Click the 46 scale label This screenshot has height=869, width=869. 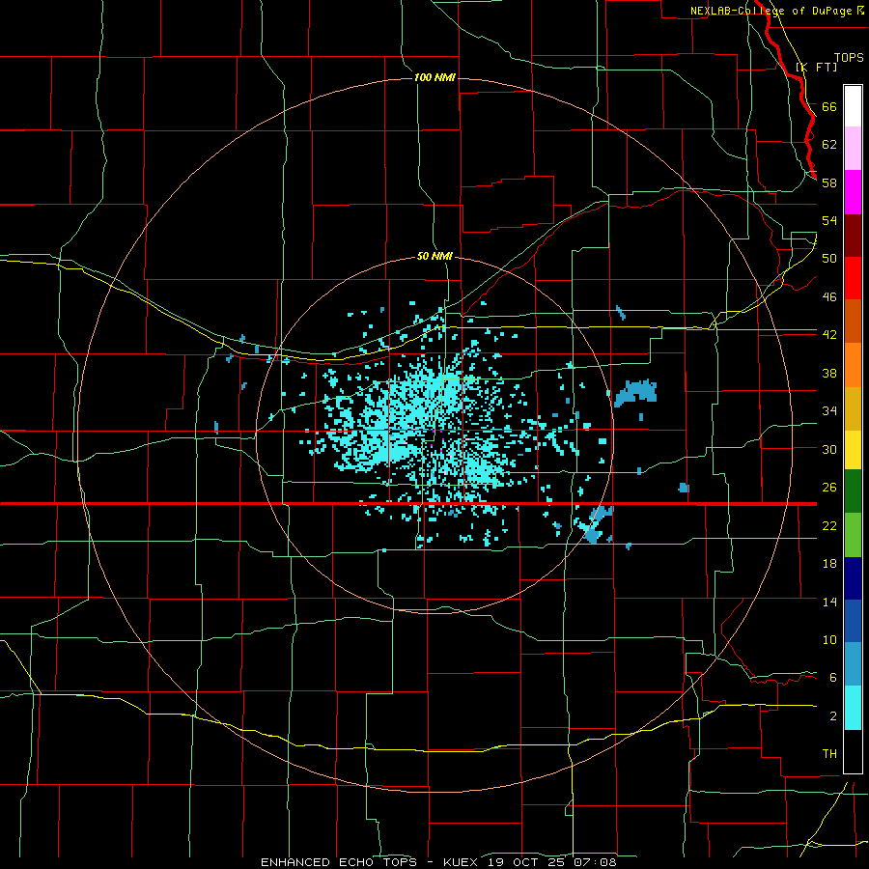click(829, 297)
